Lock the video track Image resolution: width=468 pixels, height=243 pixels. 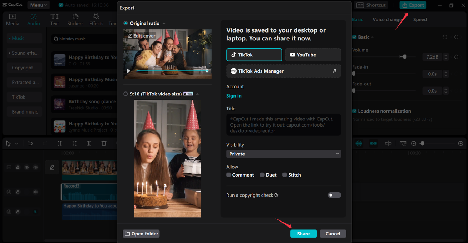[x=18, y=167]
